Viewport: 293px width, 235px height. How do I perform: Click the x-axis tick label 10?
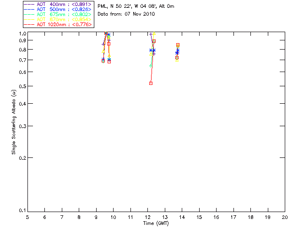click(114, 217)
